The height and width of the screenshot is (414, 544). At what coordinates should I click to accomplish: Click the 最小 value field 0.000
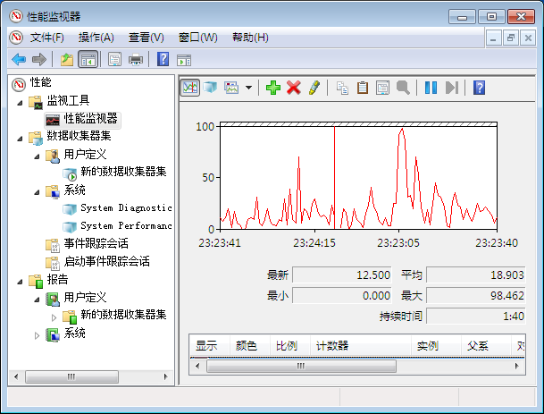pos(342,296)
